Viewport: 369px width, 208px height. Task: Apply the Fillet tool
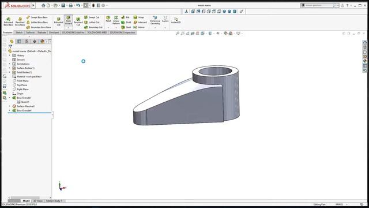108,19
